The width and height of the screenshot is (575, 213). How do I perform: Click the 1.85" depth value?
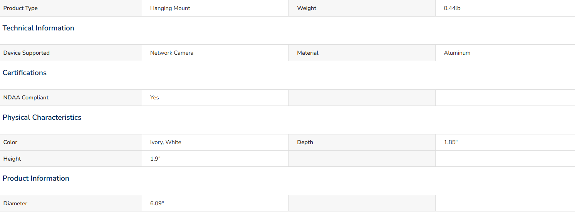(451, 142)
